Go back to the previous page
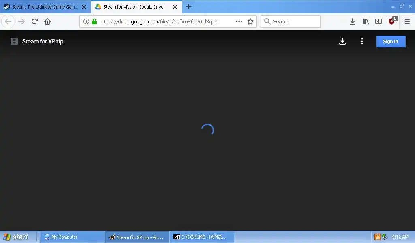The image size is (415, 243). [8, 21]
